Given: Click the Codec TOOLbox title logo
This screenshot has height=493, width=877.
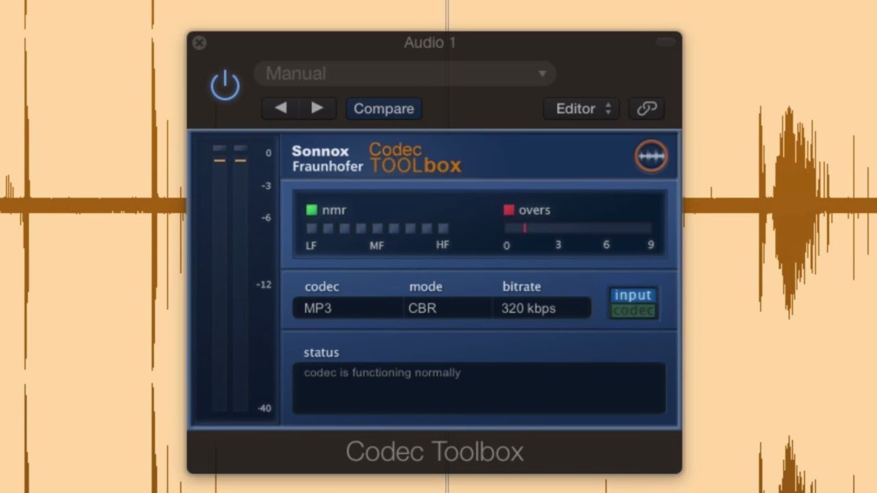Looking at the screenshot, I should click(x=415, y=157).
